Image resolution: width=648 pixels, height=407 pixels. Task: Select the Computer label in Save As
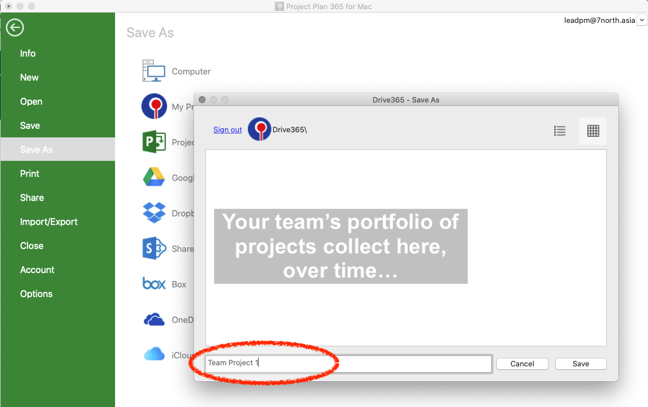[x=191, y=72]
